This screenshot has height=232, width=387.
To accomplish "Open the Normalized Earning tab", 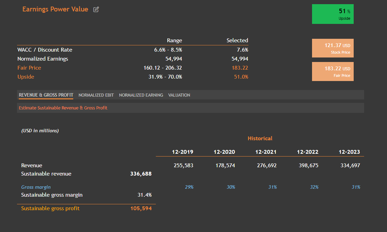I will (x=141, y=95).
